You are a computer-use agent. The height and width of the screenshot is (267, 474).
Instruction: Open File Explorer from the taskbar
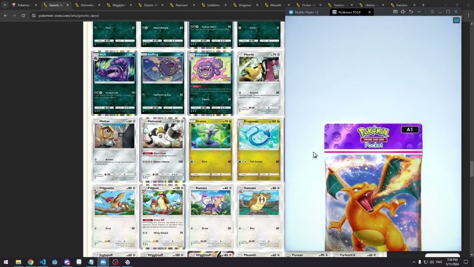click(x=18, y=262)
